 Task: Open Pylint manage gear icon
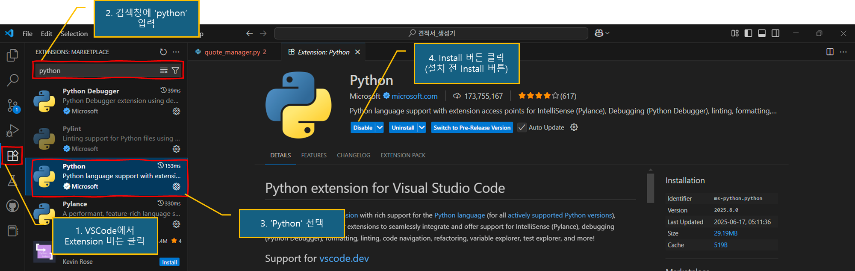tap(176, 149)
